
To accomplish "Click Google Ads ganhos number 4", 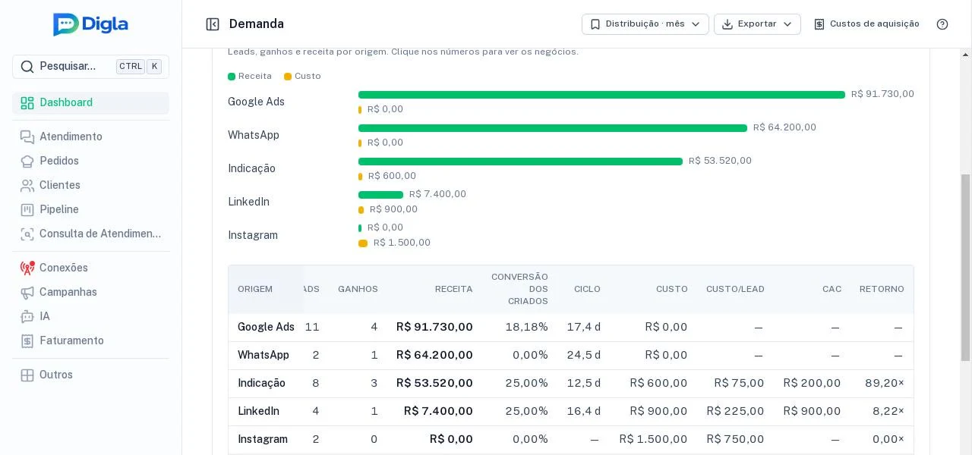I will [374, 328].
